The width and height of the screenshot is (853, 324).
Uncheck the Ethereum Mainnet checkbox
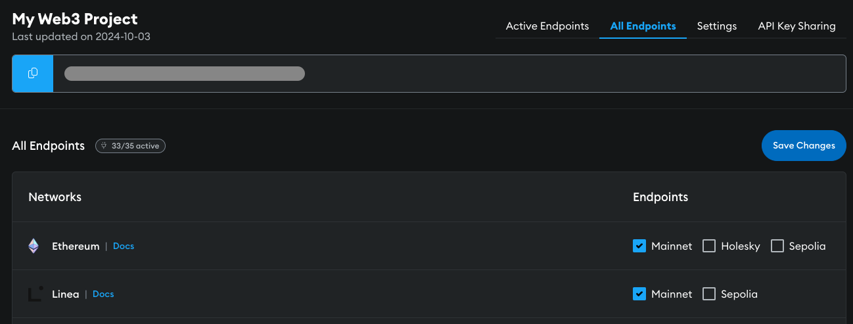click(x=639, y=246)
